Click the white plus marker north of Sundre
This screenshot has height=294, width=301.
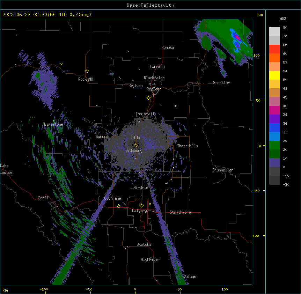97,105
